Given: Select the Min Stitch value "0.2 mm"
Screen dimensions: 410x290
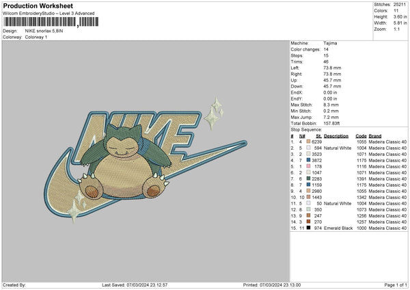Looking at the screenshot, I should [331, 111].
